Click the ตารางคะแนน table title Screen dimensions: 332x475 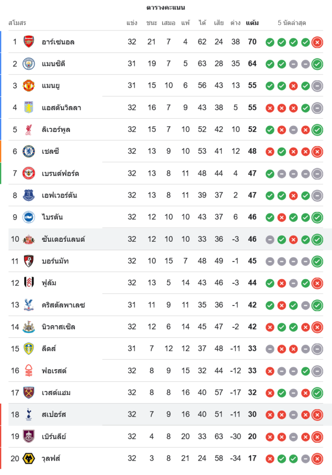(166, 8)
